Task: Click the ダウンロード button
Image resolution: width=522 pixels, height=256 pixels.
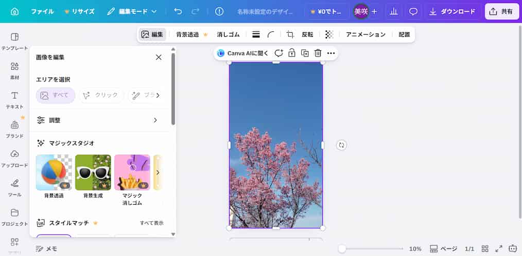Action: coord(453,12)
